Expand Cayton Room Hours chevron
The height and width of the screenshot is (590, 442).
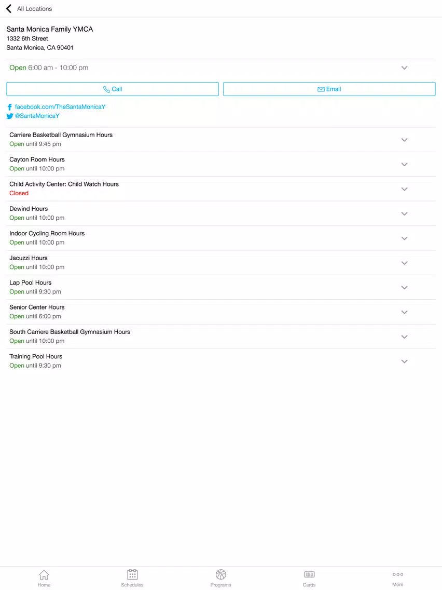pos(405,165)
